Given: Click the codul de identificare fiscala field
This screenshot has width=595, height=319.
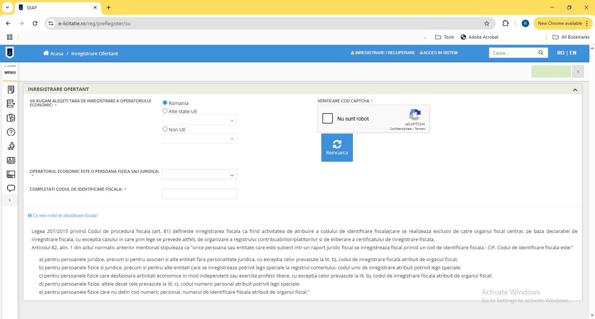Looking at the screenshot, I should click(x=199, y=194).
